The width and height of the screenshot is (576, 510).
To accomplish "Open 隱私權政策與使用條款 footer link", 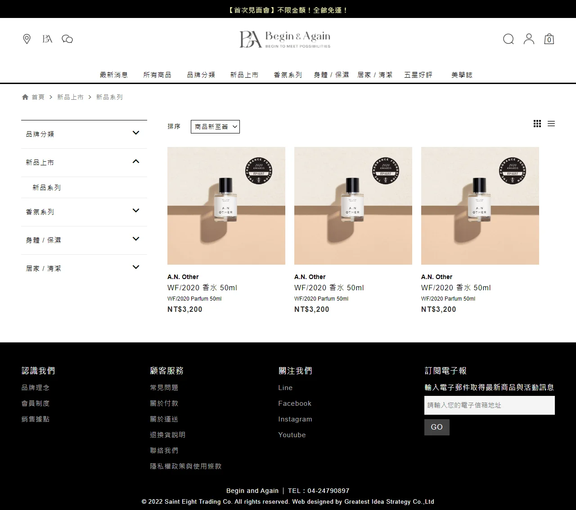I will tap(186, 466).
